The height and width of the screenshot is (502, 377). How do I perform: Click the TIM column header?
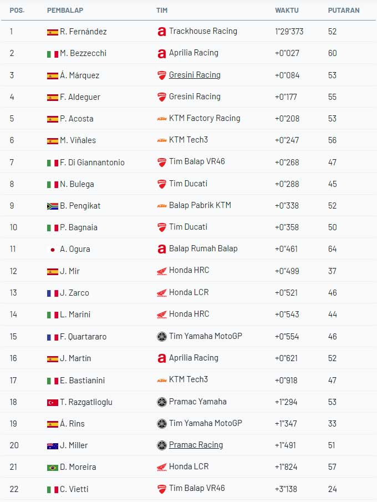coord(162,11)
